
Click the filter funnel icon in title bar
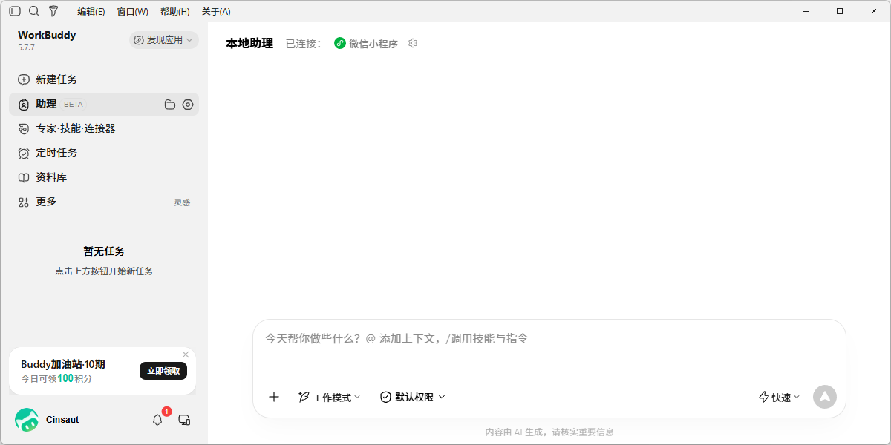53,11
